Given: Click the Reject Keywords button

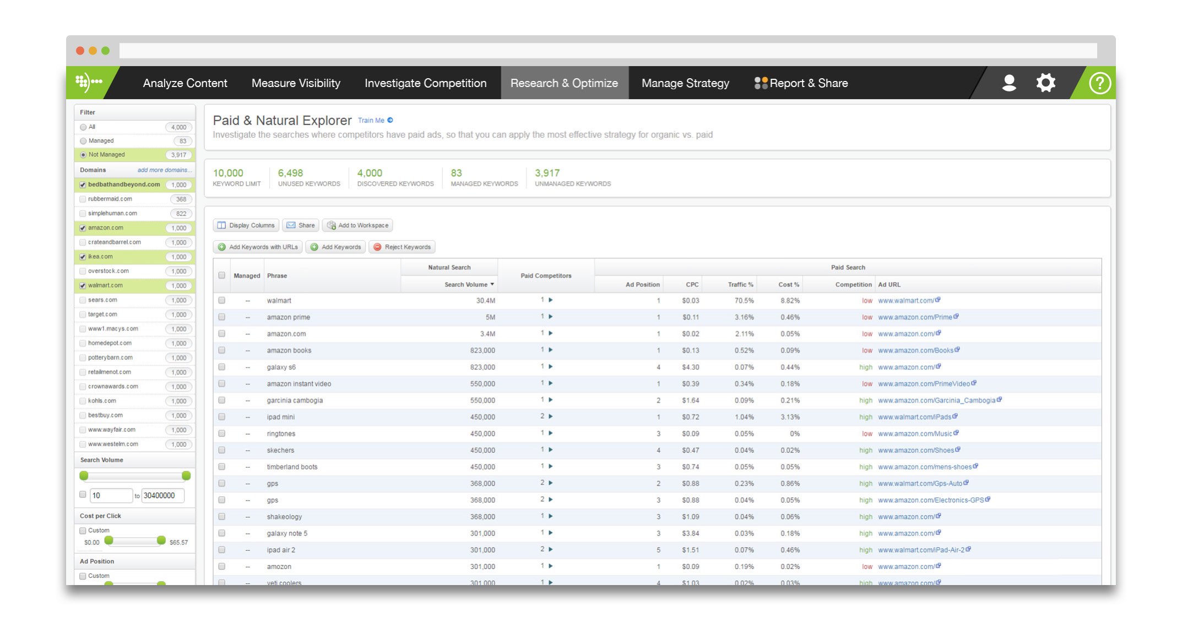Looking at the screenshot, I should point(402,247).
